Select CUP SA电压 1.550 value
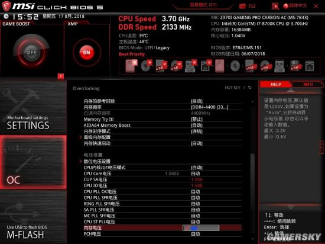 197,179
